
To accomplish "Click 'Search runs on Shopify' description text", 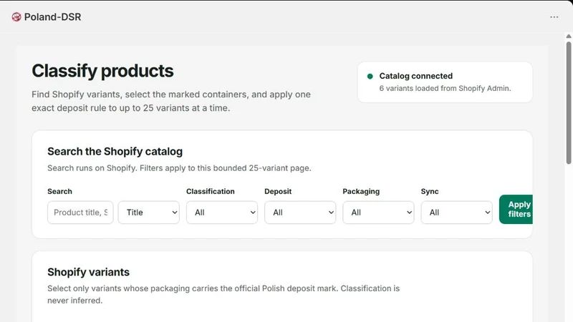I will point(180,168).
